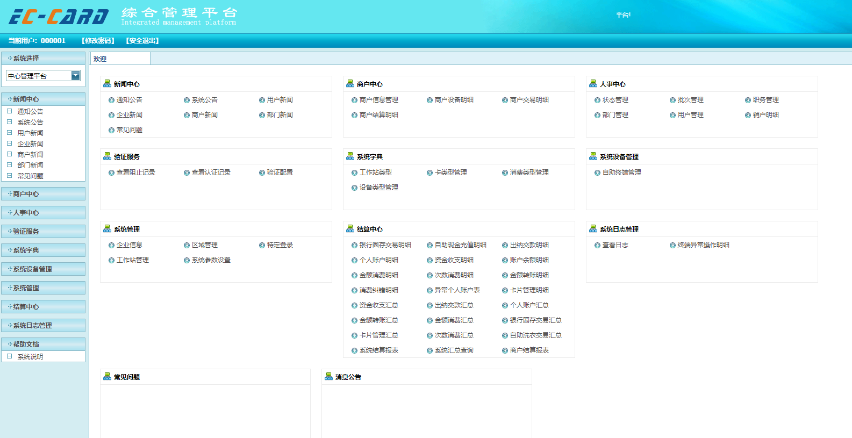
Task: Expand the 人事中心 sidebar section
Action: 43,212
